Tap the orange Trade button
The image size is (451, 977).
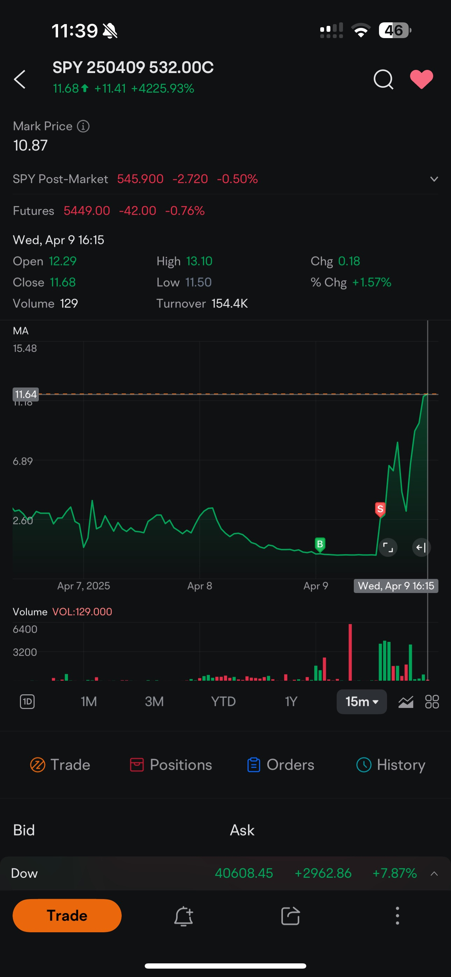click(x=67, y=916)
